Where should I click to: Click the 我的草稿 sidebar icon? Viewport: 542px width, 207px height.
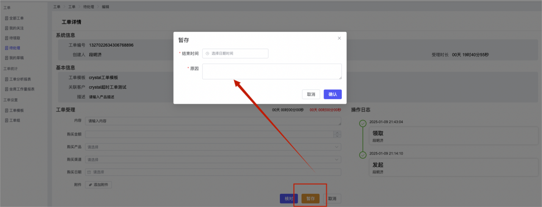coord(6,58)
